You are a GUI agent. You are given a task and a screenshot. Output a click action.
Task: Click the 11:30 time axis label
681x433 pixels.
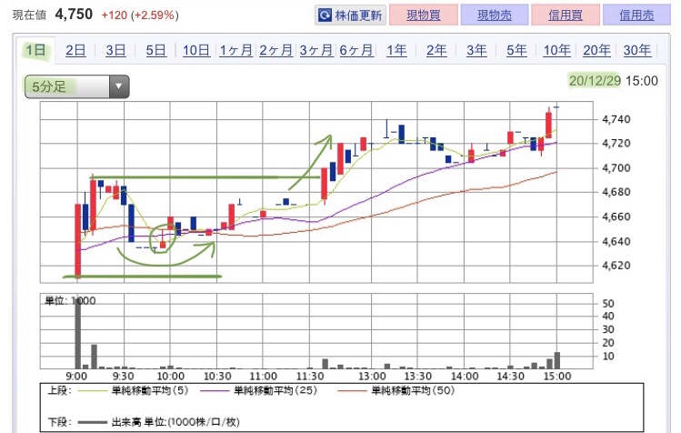tap(310, 376)
